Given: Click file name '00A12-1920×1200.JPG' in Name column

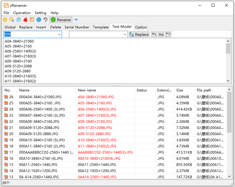Looking at the screenshot, I should pos(38,171).
